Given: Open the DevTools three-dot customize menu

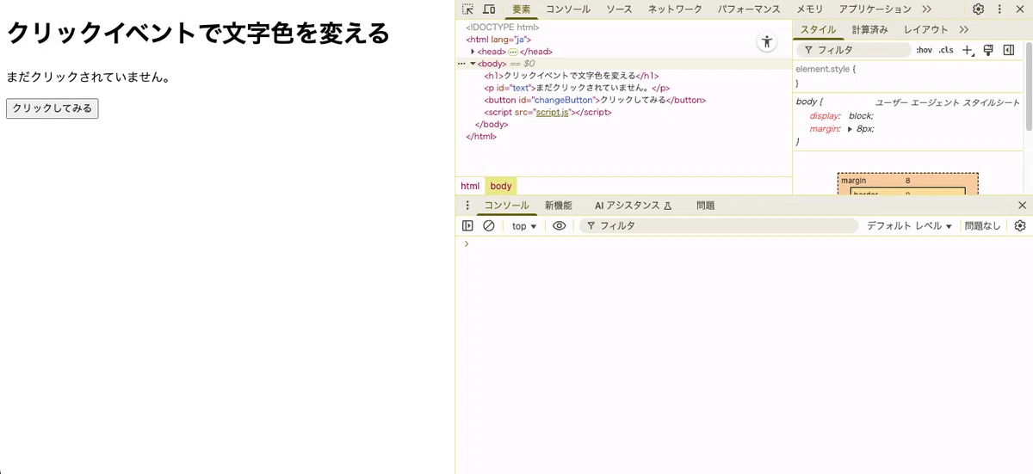Looking at the screenshot, I should pos(999,9).
